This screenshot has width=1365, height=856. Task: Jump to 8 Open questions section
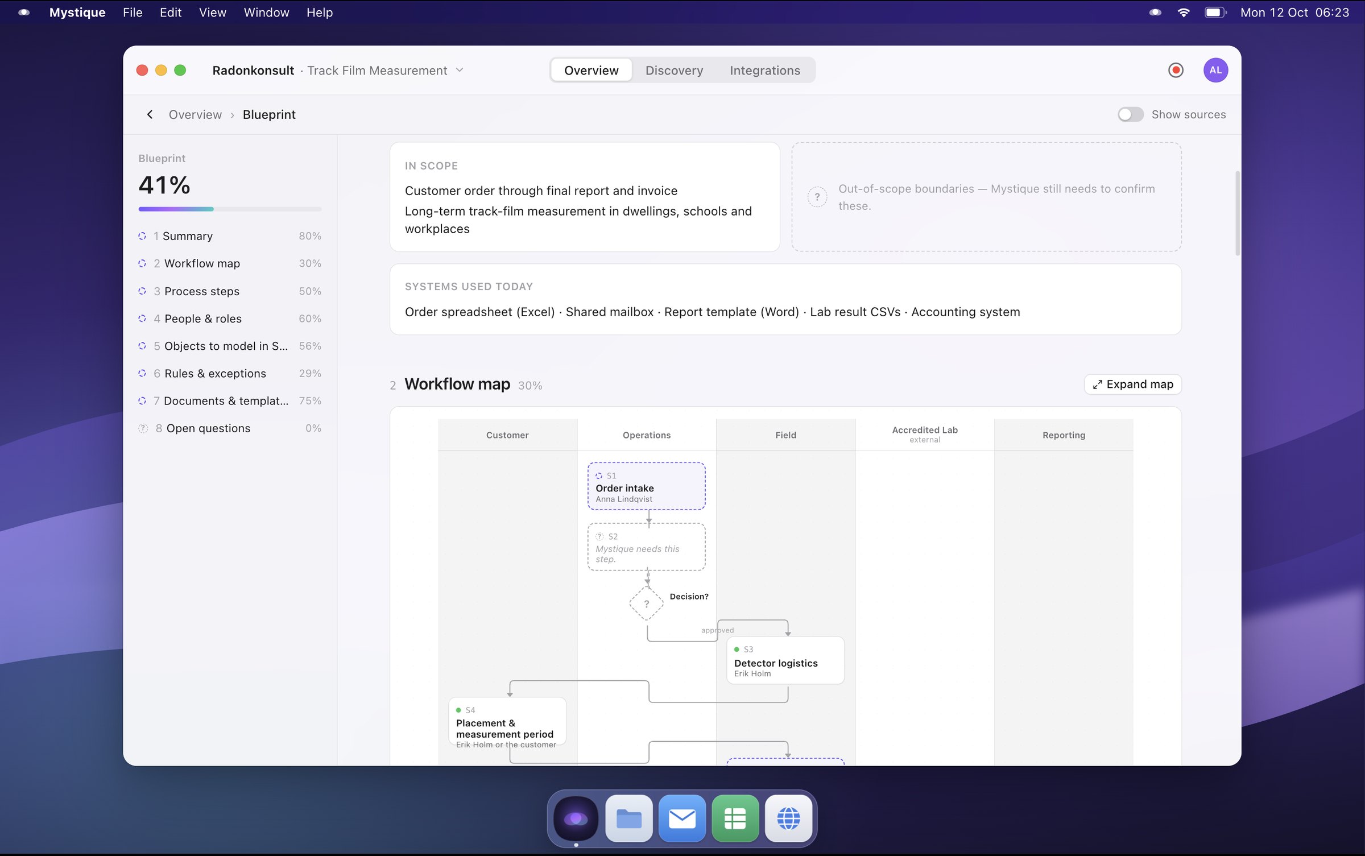(230, 428)
